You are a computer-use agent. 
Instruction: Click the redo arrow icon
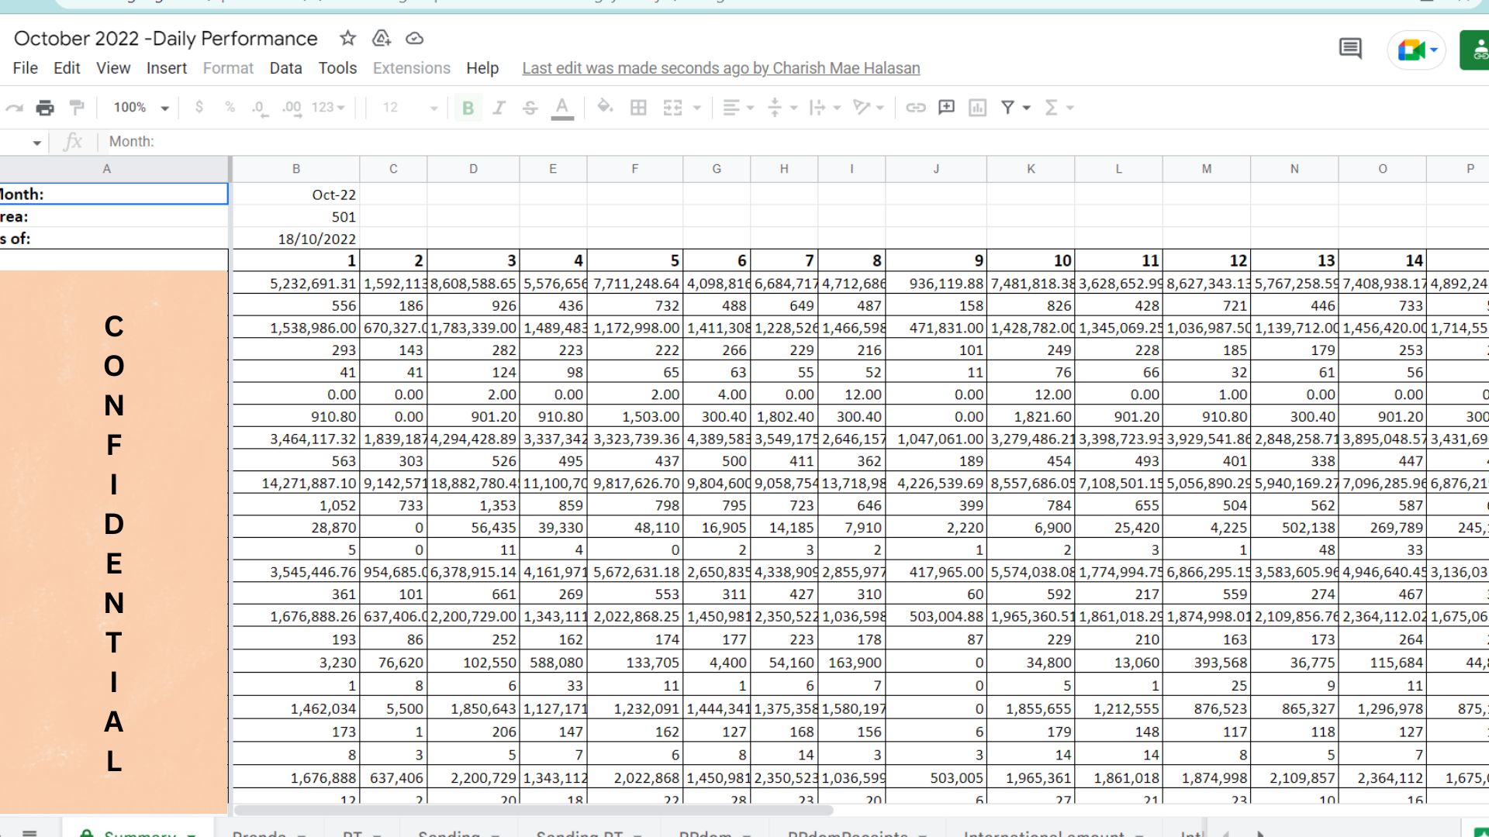pos(14,108)
